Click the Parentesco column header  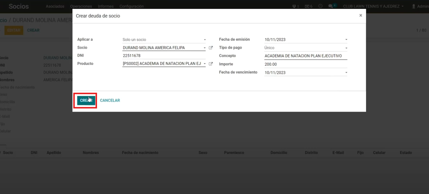[x=234, y=153]
